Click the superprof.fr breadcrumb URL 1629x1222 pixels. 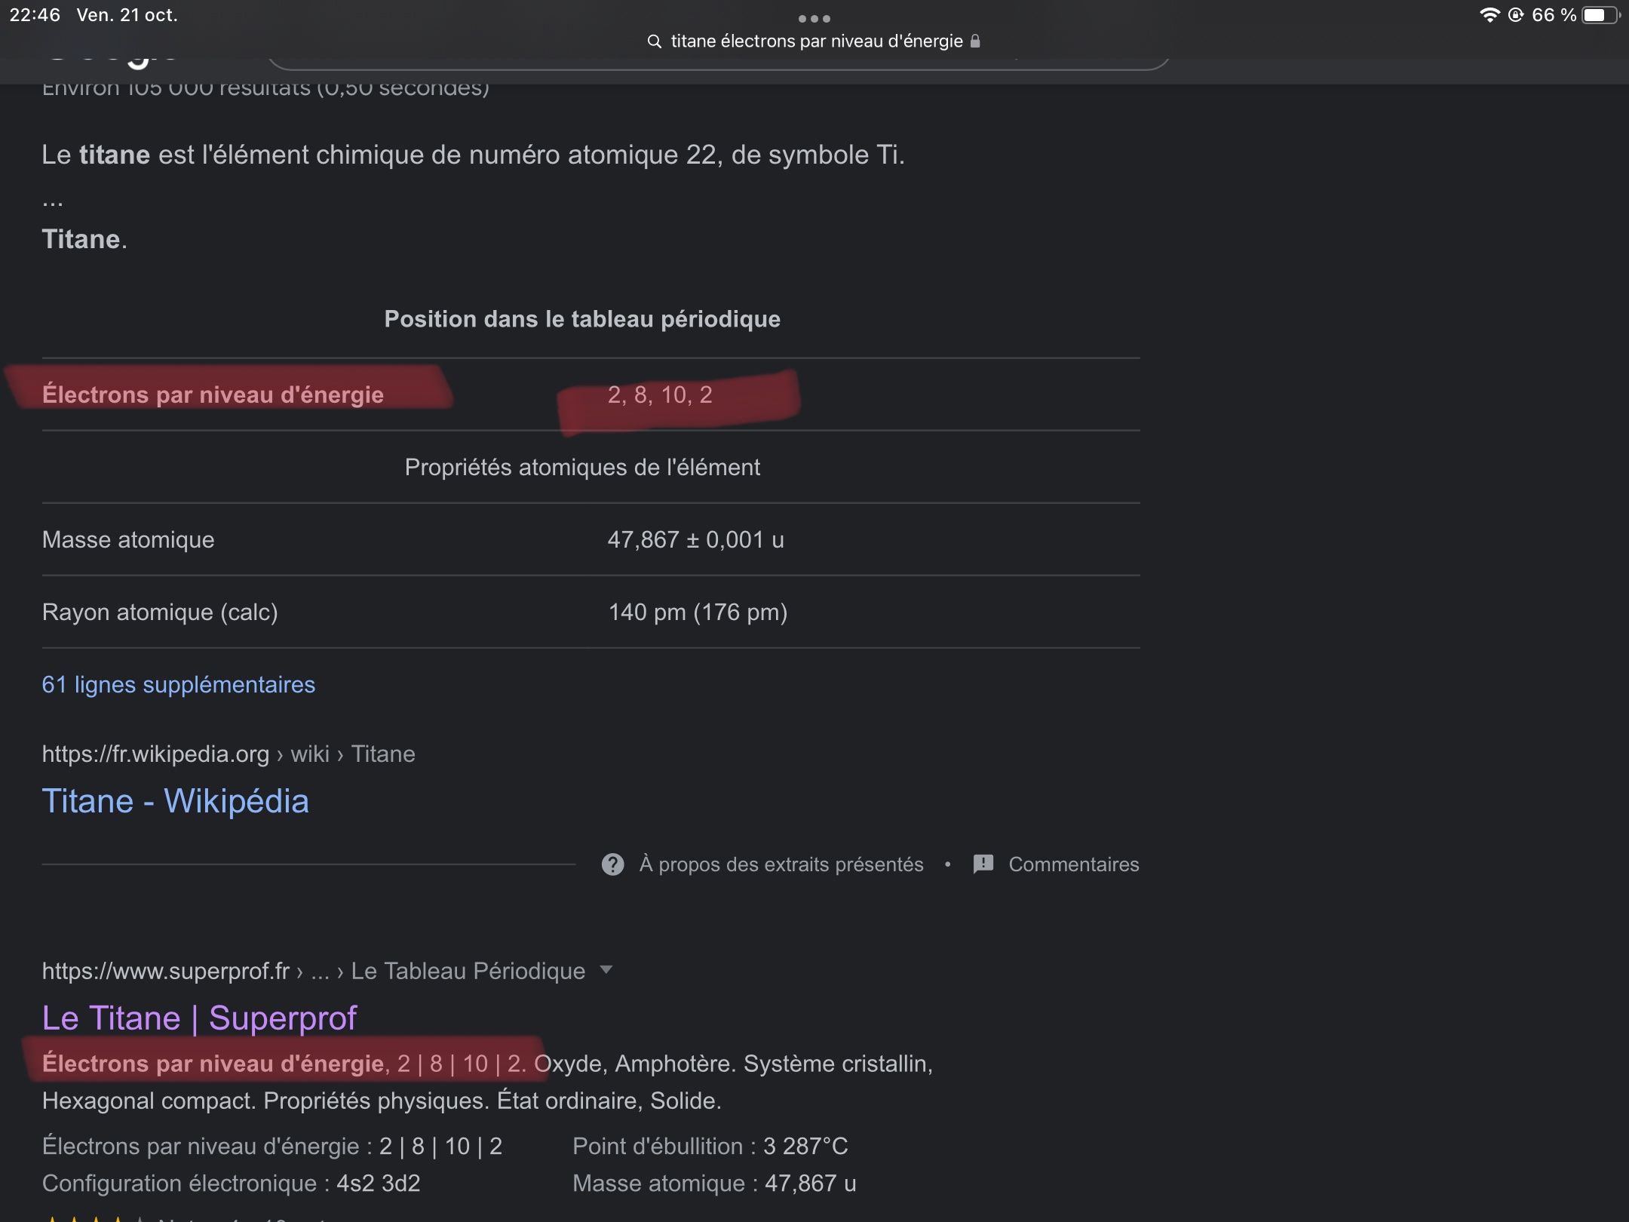click(166, 971)
